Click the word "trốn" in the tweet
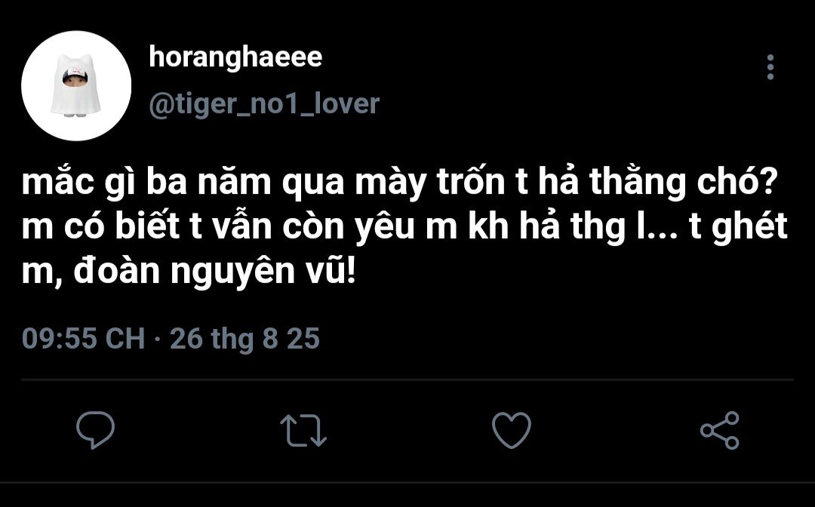Image resolution: width=815 pixels, height=507 pixels. coord(459,183)
